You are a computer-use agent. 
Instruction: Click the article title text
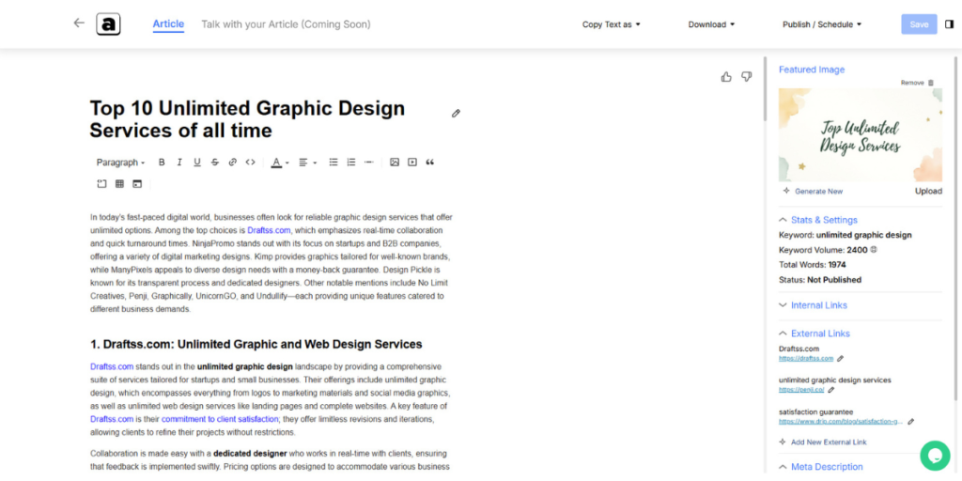[247, 119]
